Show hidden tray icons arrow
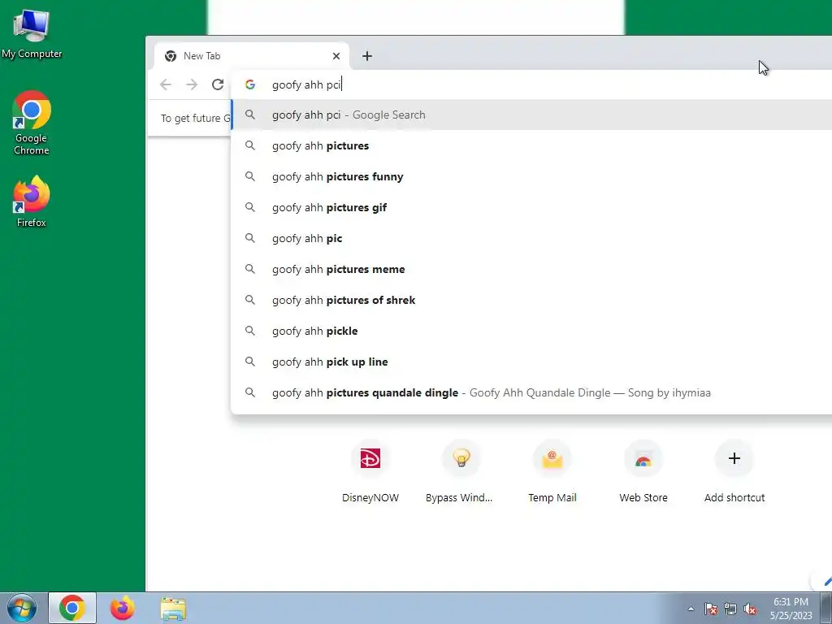This screenshot has width=832, height=624. click(x=691, y=609)
